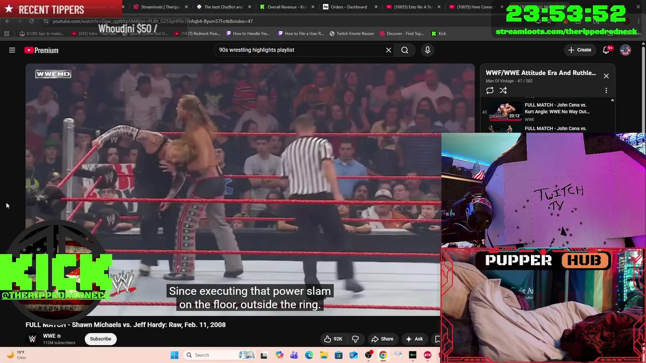Screen dimensions: 646x363
Task: Open the Man Of Vintage channel link
Action: (x=499, y=81)
